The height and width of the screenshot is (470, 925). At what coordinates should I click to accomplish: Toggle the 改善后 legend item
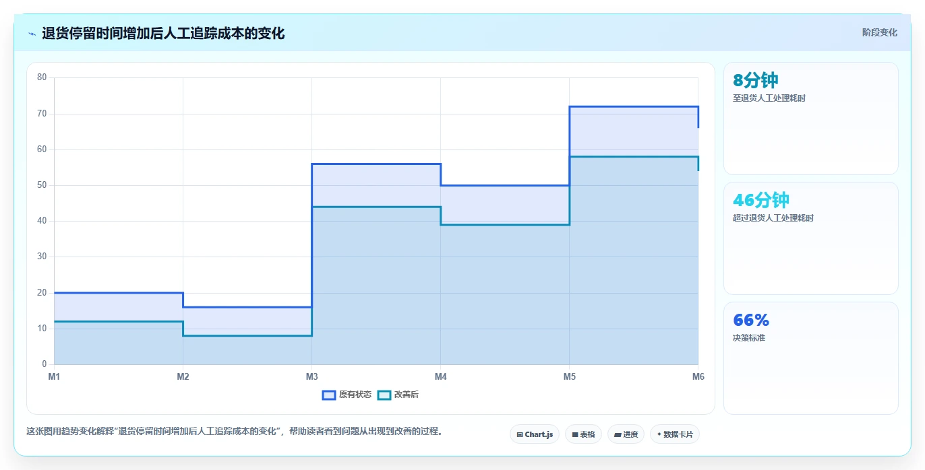[398, 395]
